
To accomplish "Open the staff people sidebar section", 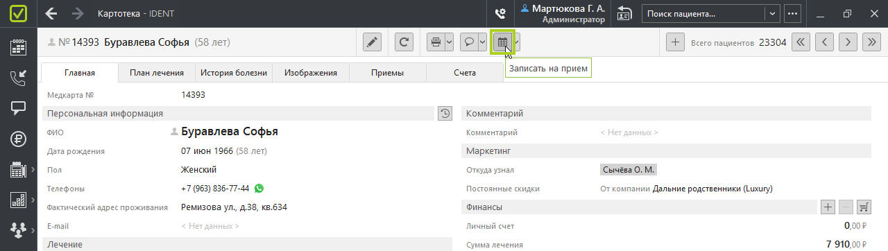I will tap(19, 230).
